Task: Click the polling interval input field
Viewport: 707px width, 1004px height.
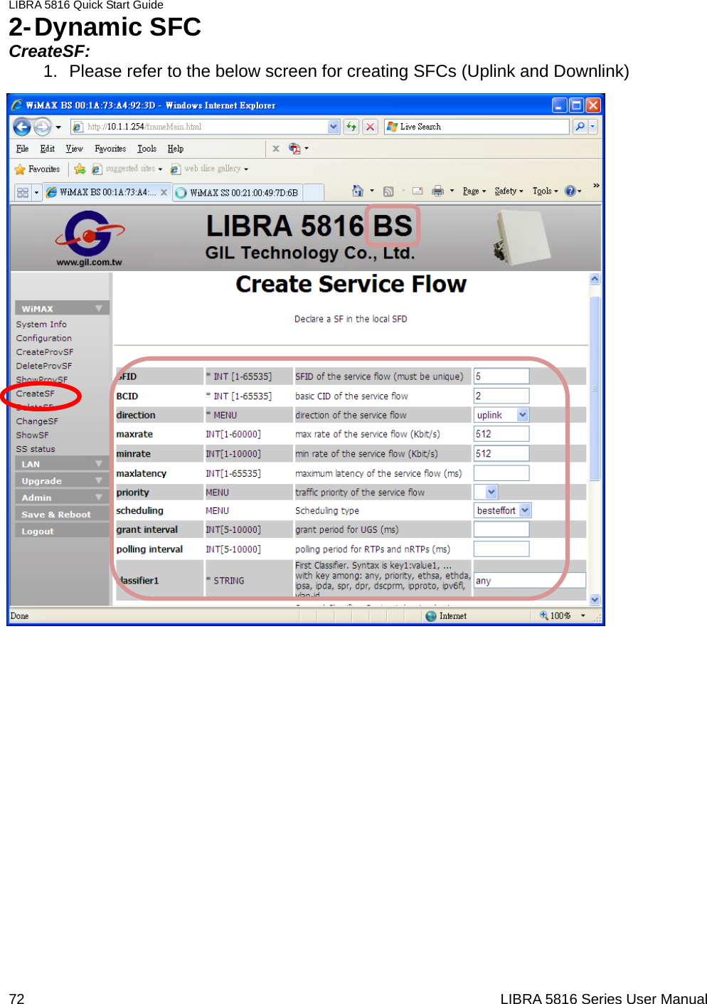Action: (501, 549)
